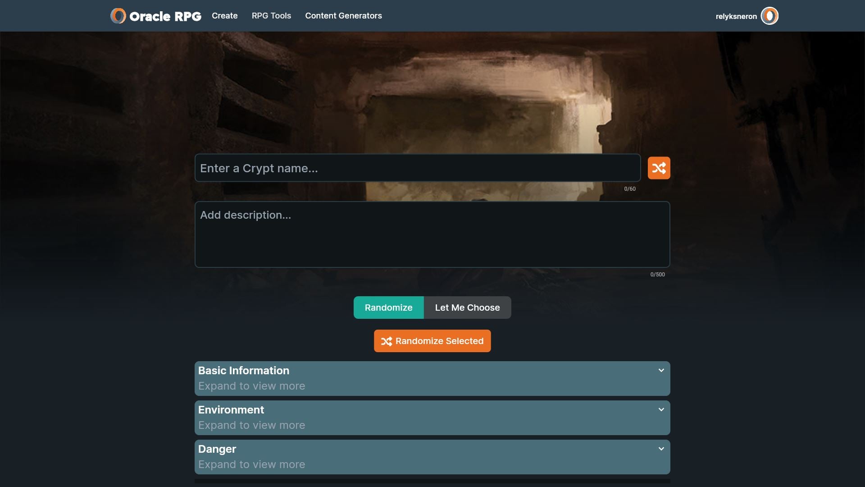Click the relyksneron profile avatar icon
The height and width of the screenshot is (487, 865).
click(x=769, y=16)
